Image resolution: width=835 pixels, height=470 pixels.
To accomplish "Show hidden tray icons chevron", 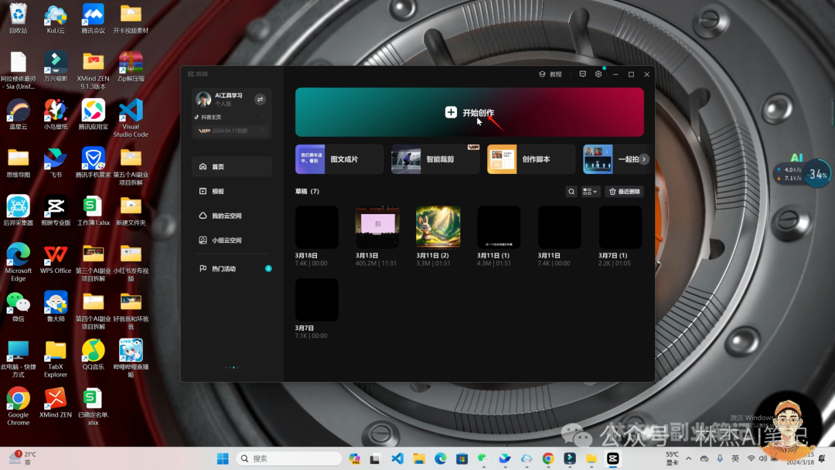I will (x=689, y=459).
